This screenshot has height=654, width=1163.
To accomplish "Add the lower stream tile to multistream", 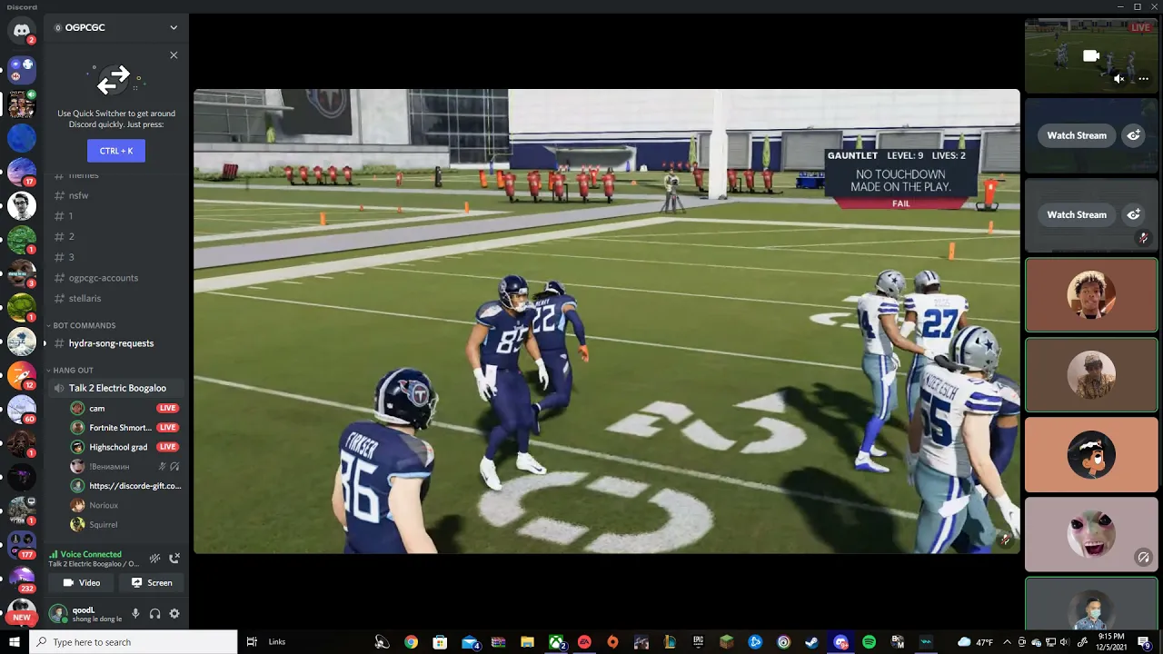I will tap(1134, 214).
